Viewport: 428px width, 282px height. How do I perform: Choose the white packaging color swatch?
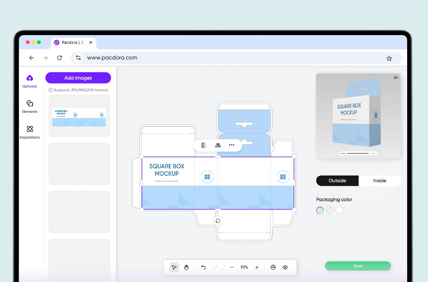(339, 211)
